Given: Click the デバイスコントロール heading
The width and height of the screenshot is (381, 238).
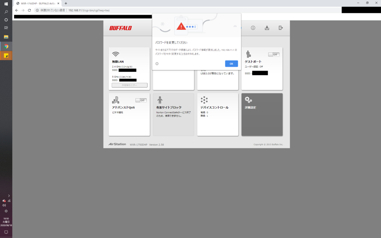Looking at the screenshot, I should pos(215,108).
